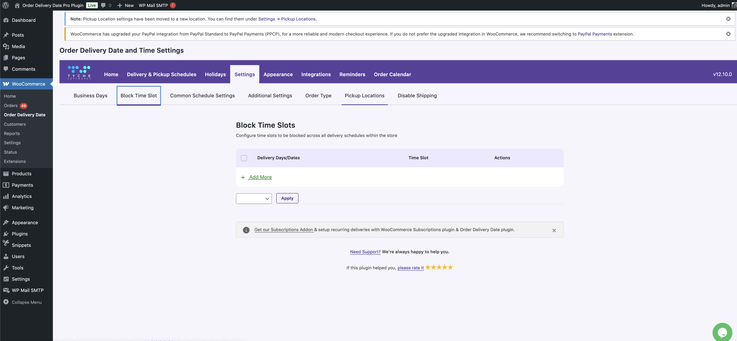Switch to the Holidays tab
This screenshot has width=737, height=341.
(x=215, y=75)
